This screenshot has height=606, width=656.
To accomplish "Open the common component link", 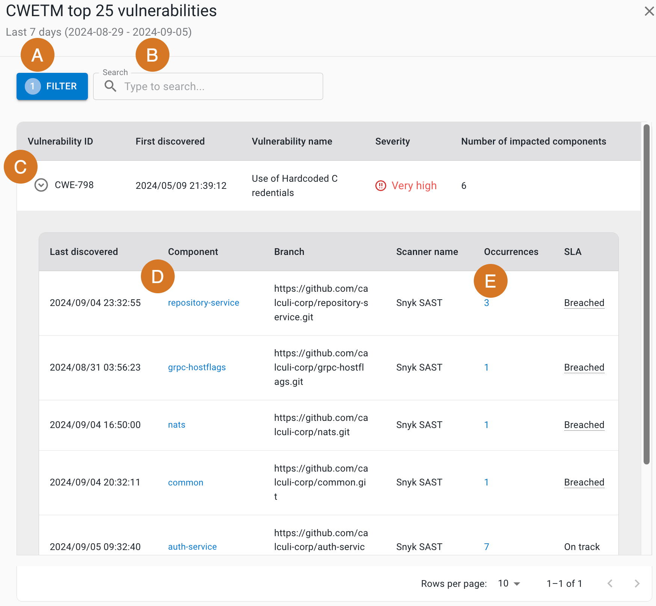I will tap(185, 482).
